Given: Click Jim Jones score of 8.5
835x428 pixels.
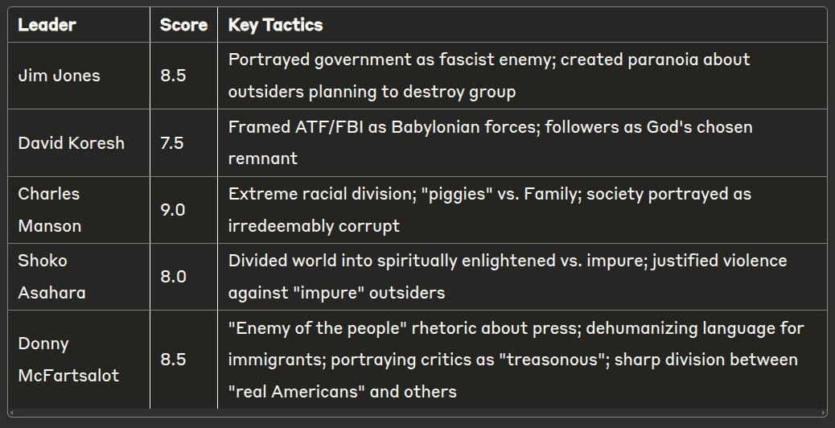Looking at the screenshot, I should coord(173,75).
